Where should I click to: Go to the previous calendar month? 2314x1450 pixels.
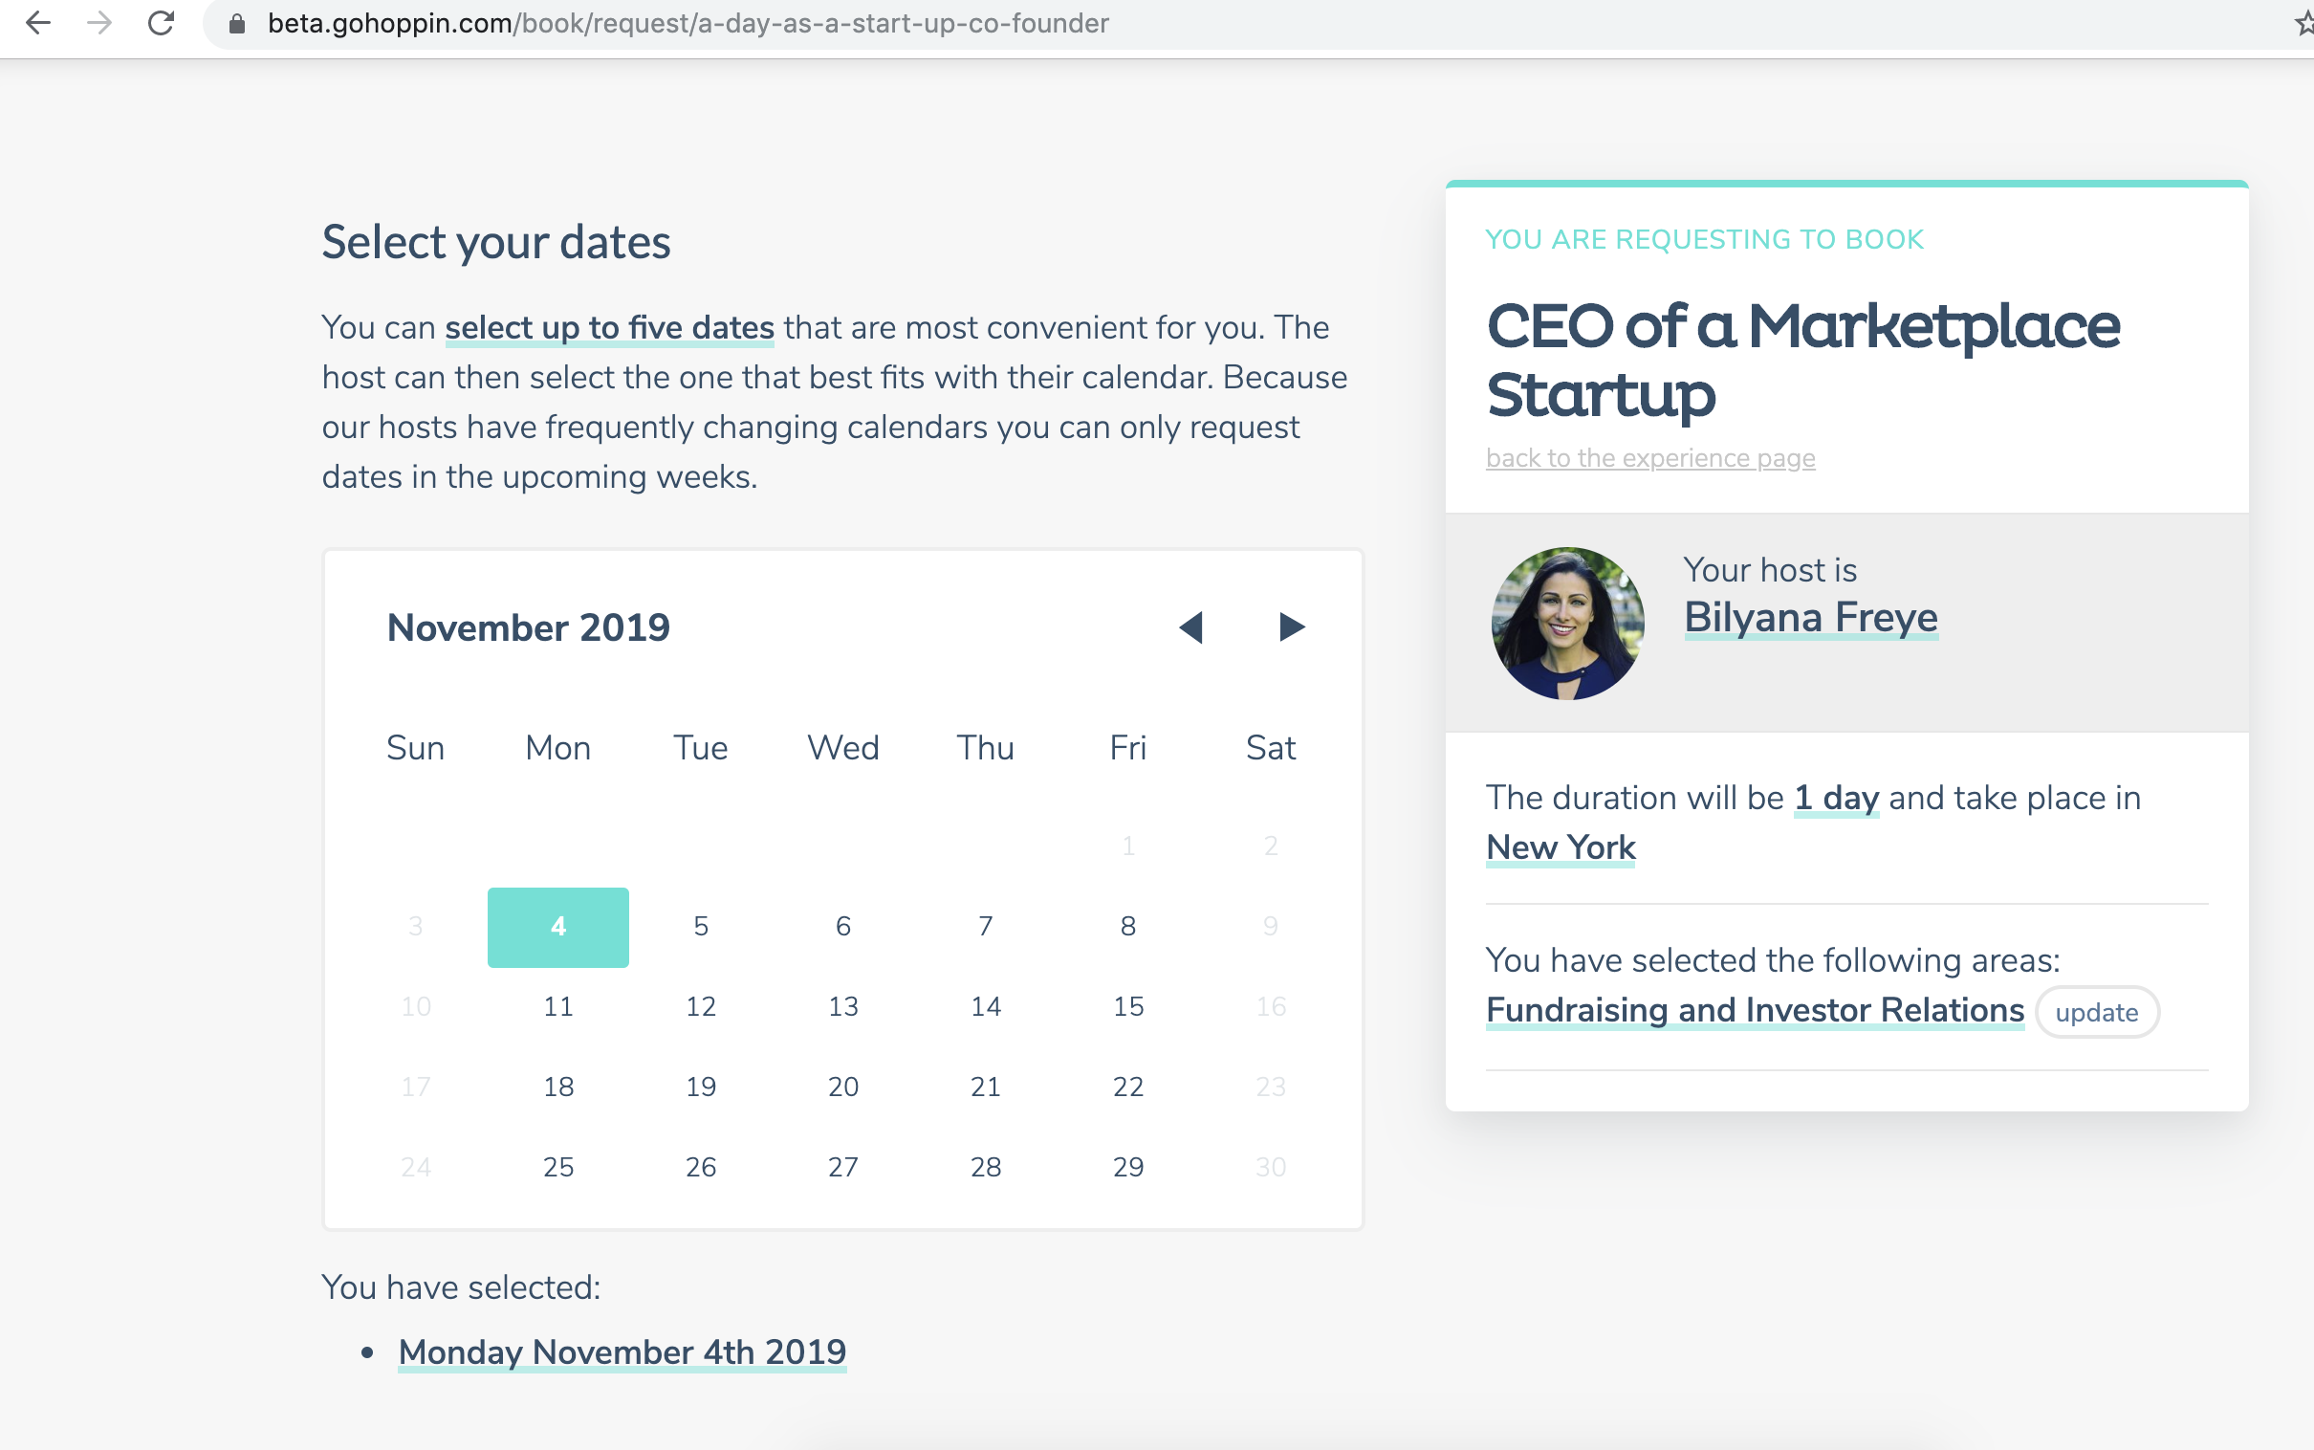point(1190,627)
